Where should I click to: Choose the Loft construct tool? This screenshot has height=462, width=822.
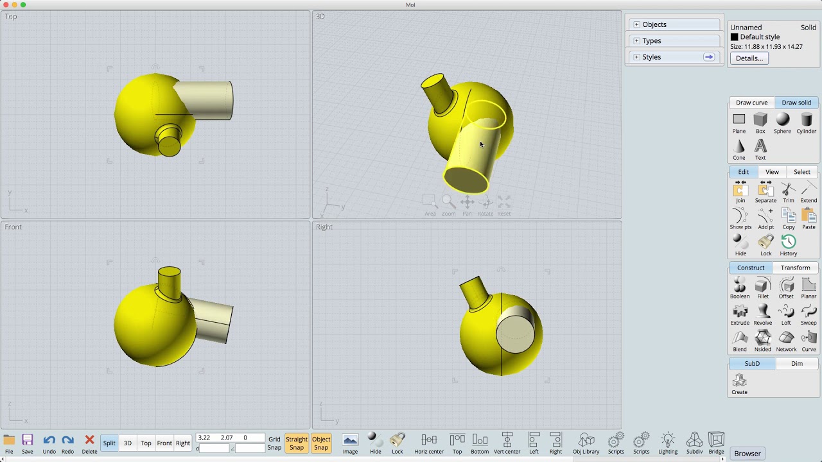coord(786,314)
